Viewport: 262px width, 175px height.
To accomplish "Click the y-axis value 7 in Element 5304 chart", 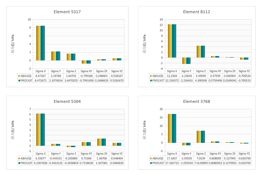I will click(30, 109).
